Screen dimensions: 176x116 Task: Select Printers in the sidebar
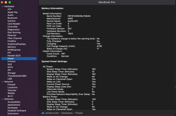pyautogui.click(x=12, y=61)
